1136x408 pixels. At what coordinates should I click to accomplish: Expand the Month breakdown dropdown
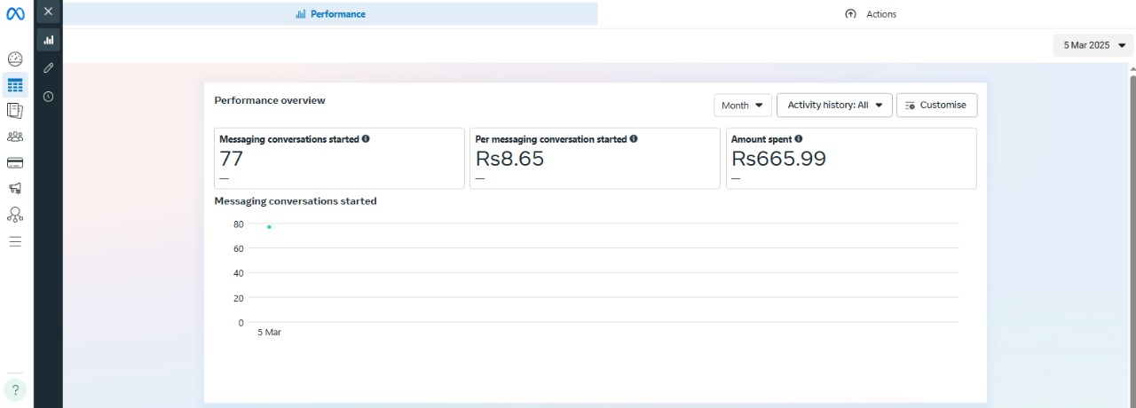pos(742,106)
